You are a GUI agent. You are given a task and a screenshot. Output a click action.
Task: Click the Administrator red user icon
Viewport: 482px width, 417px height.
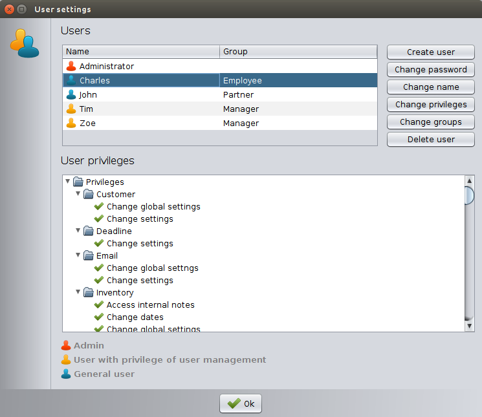[71, 66]
